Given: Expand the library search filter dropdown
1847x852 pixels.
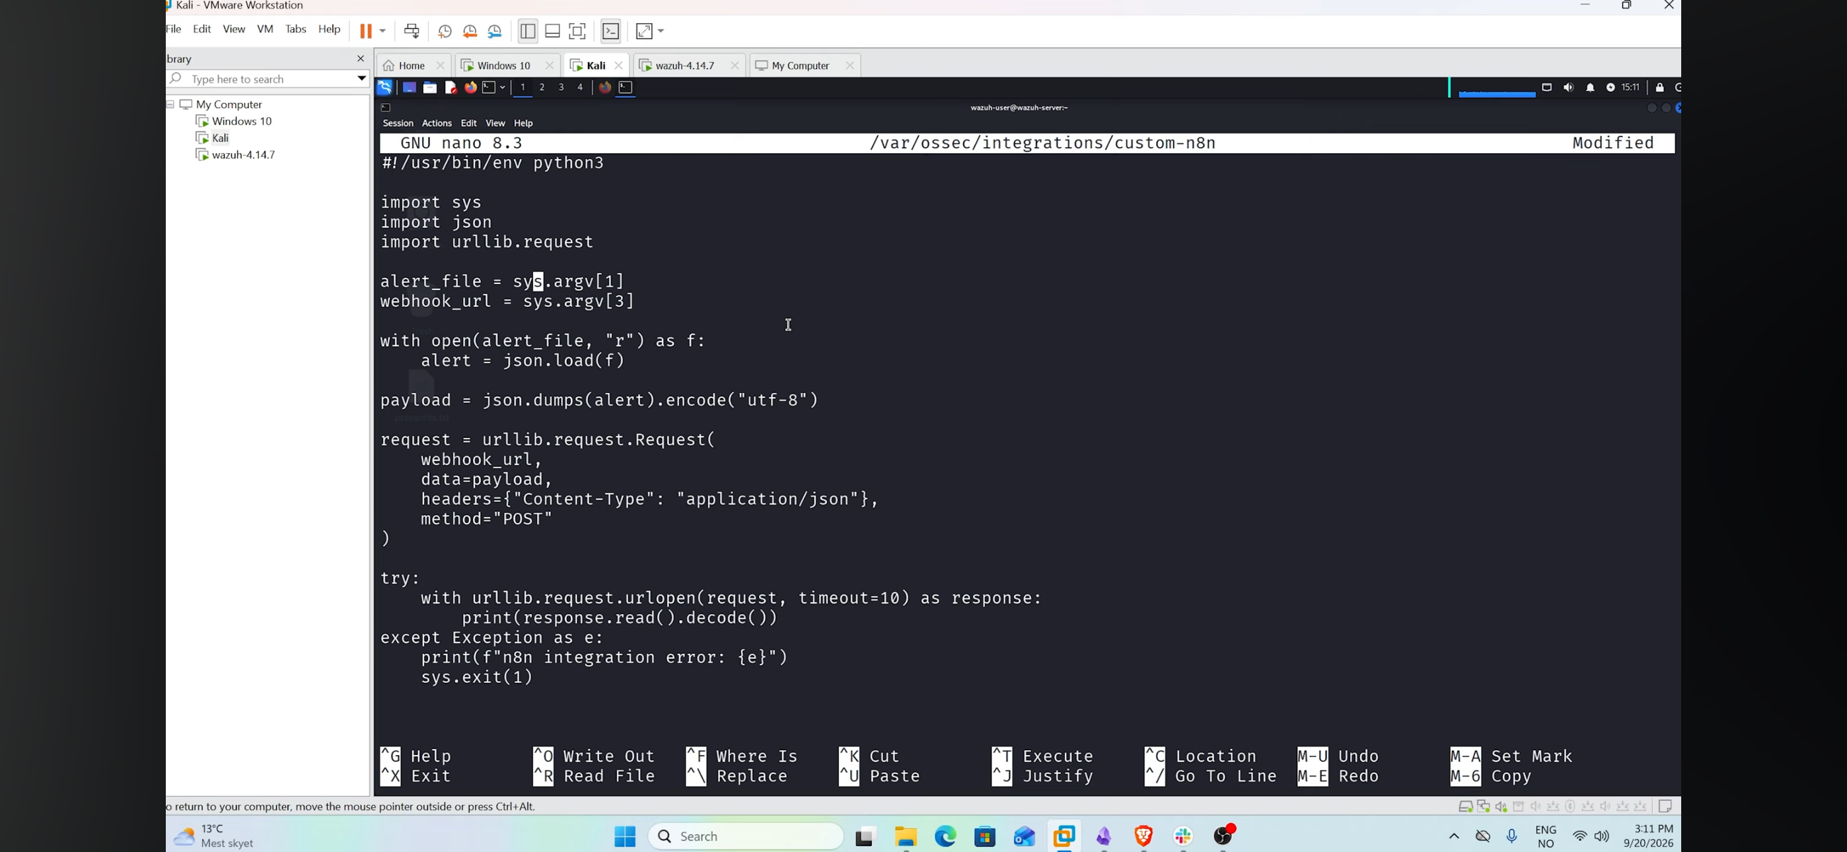Looking at the screenshot, I should [361, 79].
